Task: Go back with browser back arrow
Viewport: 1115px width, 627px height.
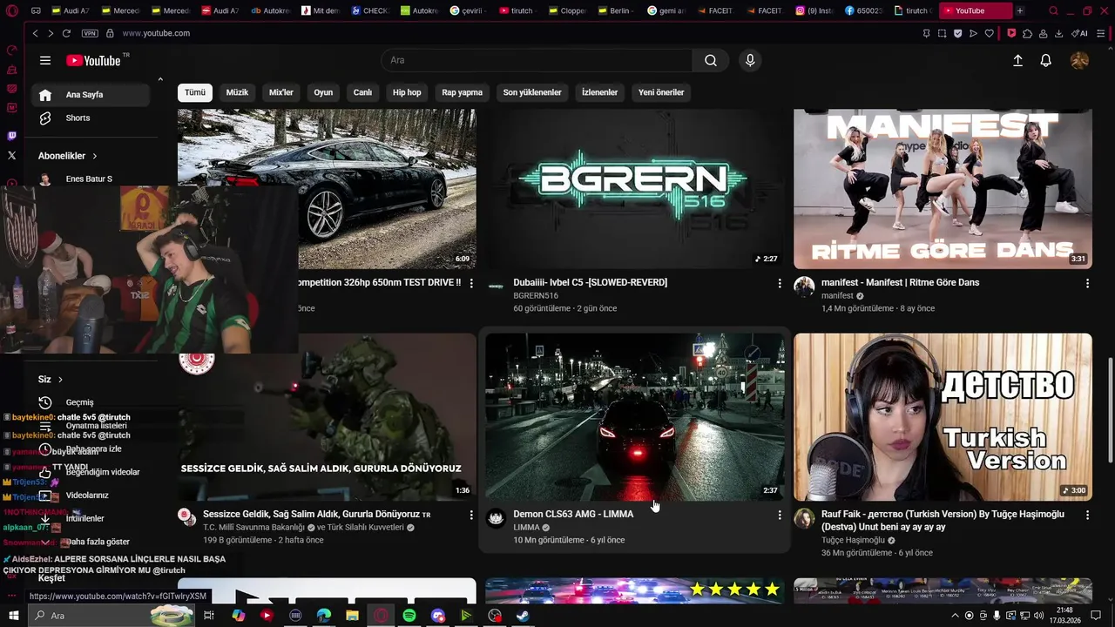Action: pos(35,33)
